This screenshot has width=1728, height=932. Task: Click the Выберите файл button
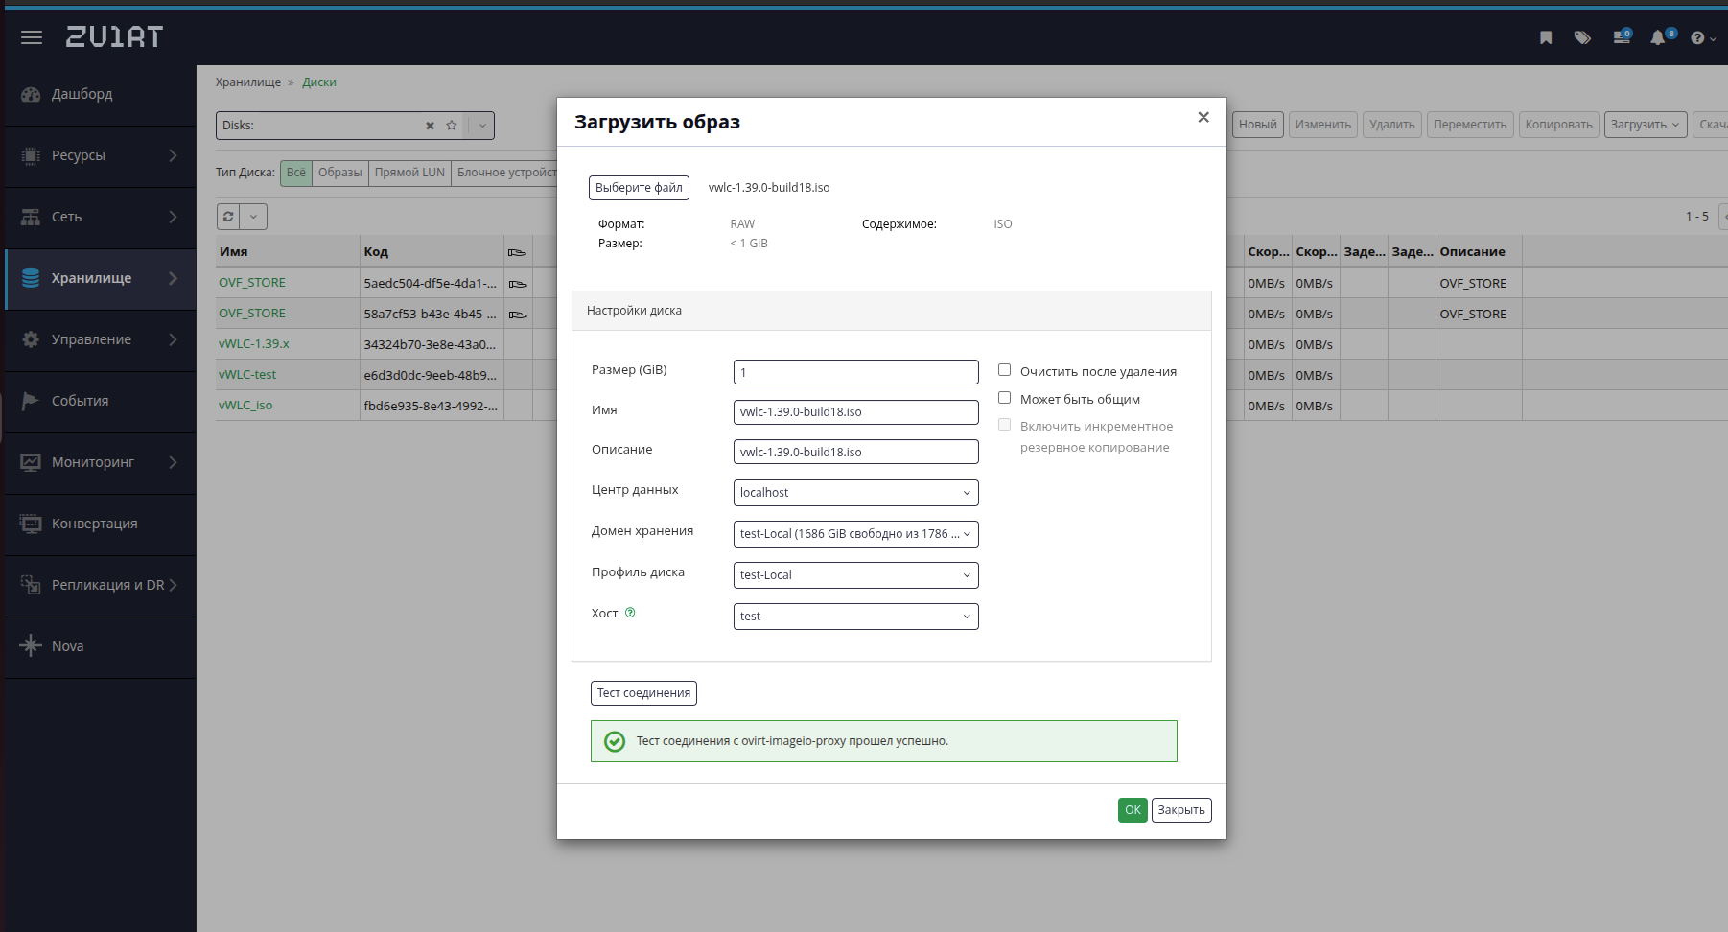[x=639, y=188]
